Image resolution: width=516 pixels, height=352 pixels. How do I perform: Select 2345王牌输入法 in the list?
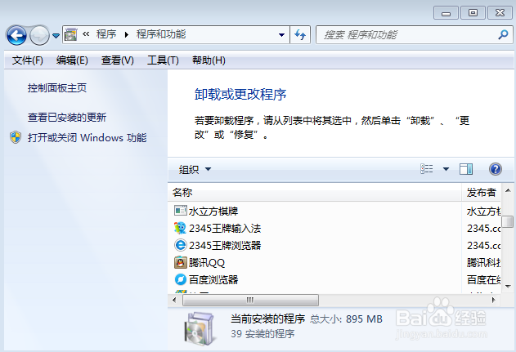coord(225,229)
